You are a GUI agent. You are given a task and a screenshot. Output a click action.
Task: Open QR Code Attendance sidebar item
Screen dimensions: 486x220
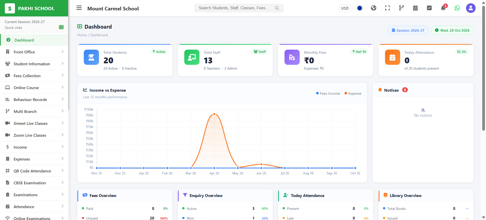tap(34, 171)
